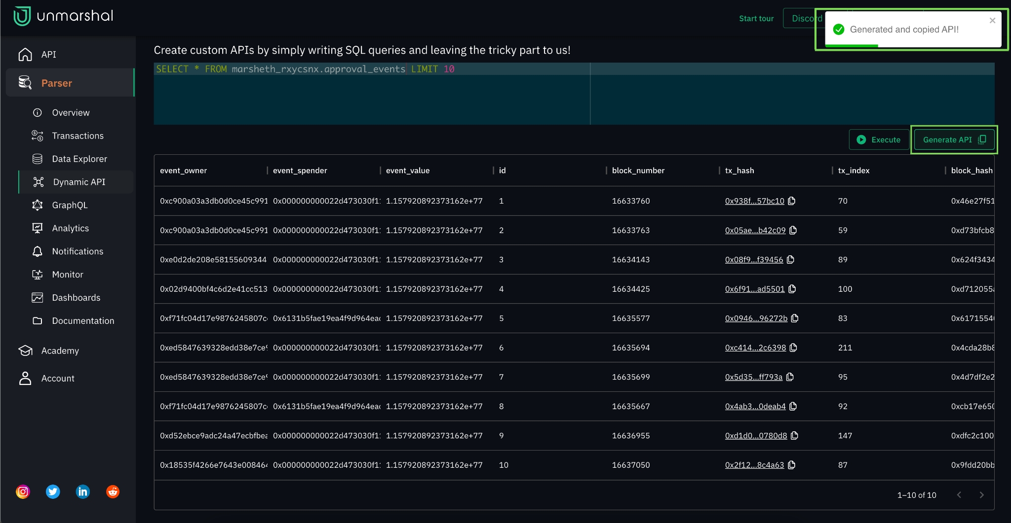This screenshot has width=1011, height=523.
Task: Click the Instagram icon in sidebar footer
Action: pyautogui.click(x=23, y=491)
